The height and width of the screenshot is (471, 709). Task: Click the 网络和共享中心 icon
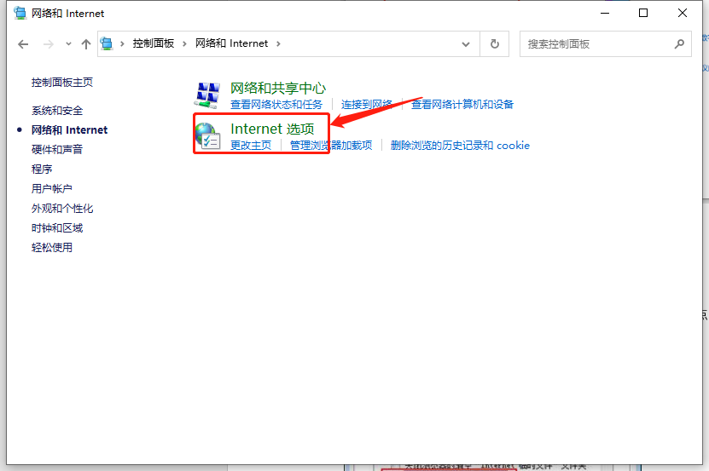208,95
